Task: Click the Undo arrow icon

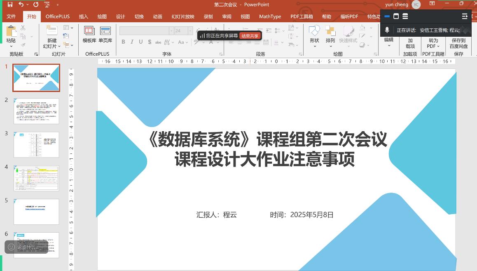Action: pyautogui.click(x=21, y=5)
